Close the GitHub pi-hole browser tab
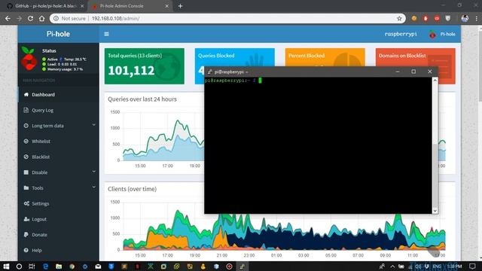 [x=82, y=6]
